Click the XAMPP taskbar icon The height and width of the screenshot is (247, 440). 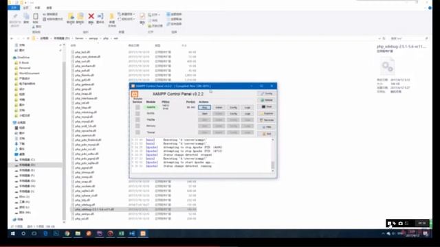coord(143,233)
